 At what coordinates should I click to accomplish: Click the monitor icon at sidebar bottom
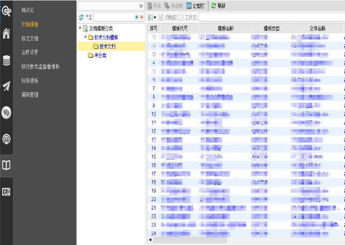click(x=7, y=192)
